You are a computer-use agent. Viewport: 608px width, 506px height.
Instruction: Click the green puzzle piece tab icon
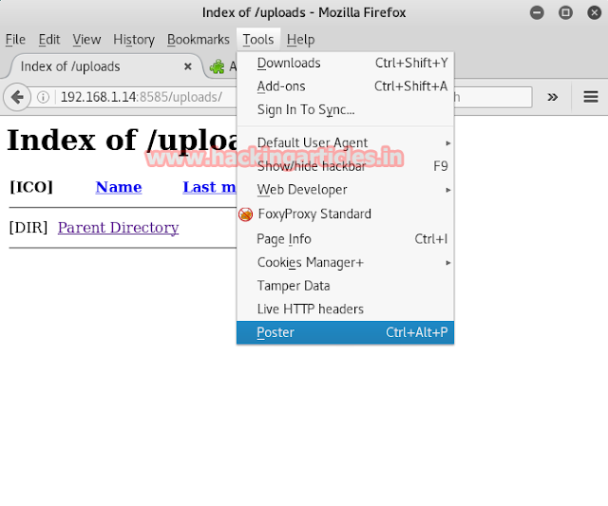(x=218, y=66)
